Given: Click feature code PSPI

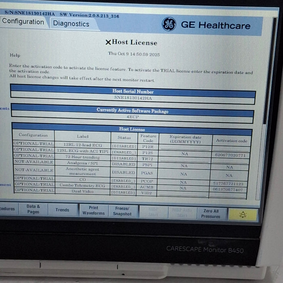Looking at the screenshot, I should click(147, 165).
